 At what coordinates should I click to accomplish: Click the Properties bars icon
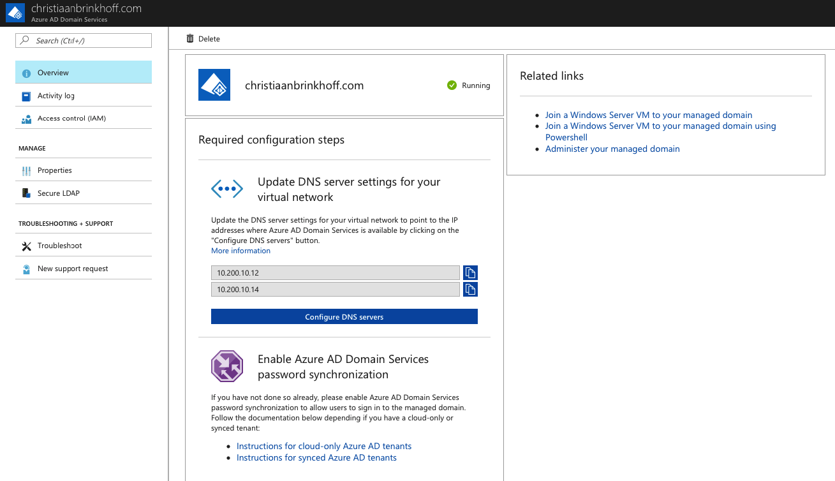[x=26, y=171]
